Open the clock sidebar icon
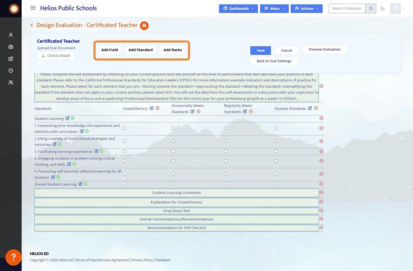413x271 pixels. coord(11,71)
